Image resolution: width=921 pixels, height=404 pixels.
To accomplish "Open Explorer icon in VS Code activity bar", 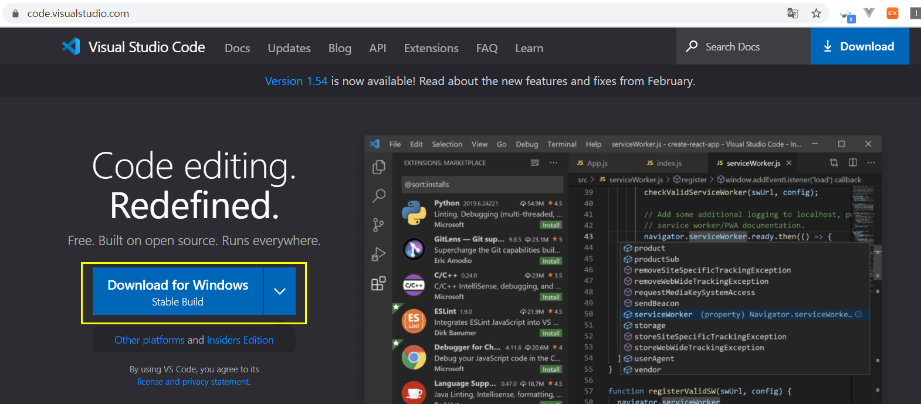I will [379, 167].
